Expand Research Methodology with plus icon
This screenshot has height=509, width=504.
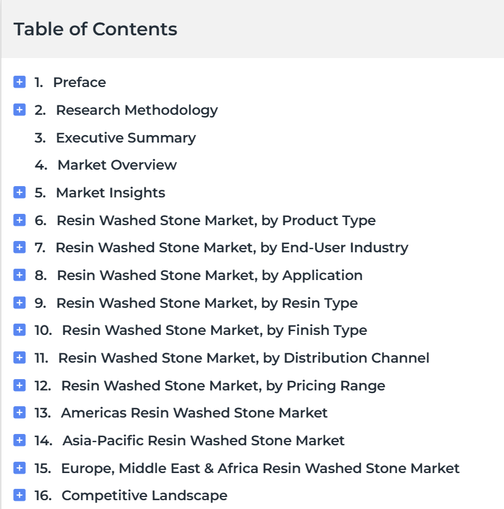pos(20,110)
